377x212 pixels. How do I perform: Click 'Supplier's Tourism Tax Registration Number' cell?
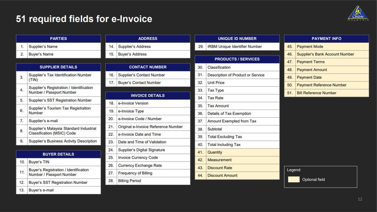(64, 111)
